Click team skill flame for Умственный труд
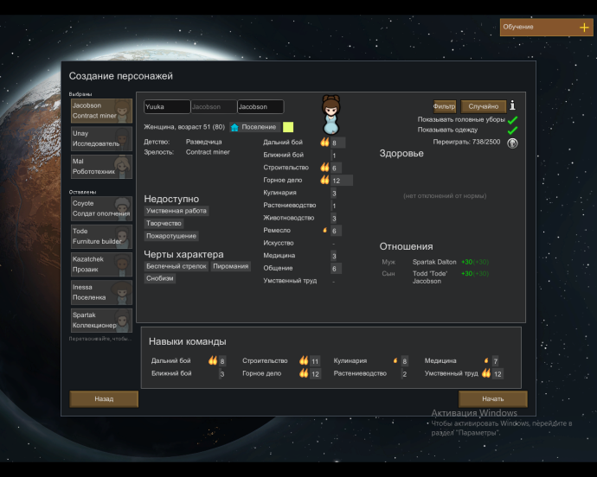Image resolution: width=597 pixels, height=477 pixels. [x=486, y=373]
